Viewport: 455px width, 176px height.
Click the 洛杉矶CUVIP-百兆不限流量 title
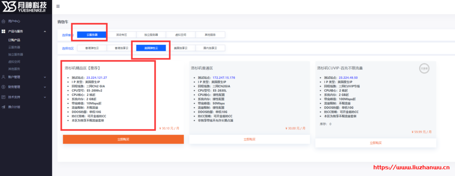tap(340, 68)
